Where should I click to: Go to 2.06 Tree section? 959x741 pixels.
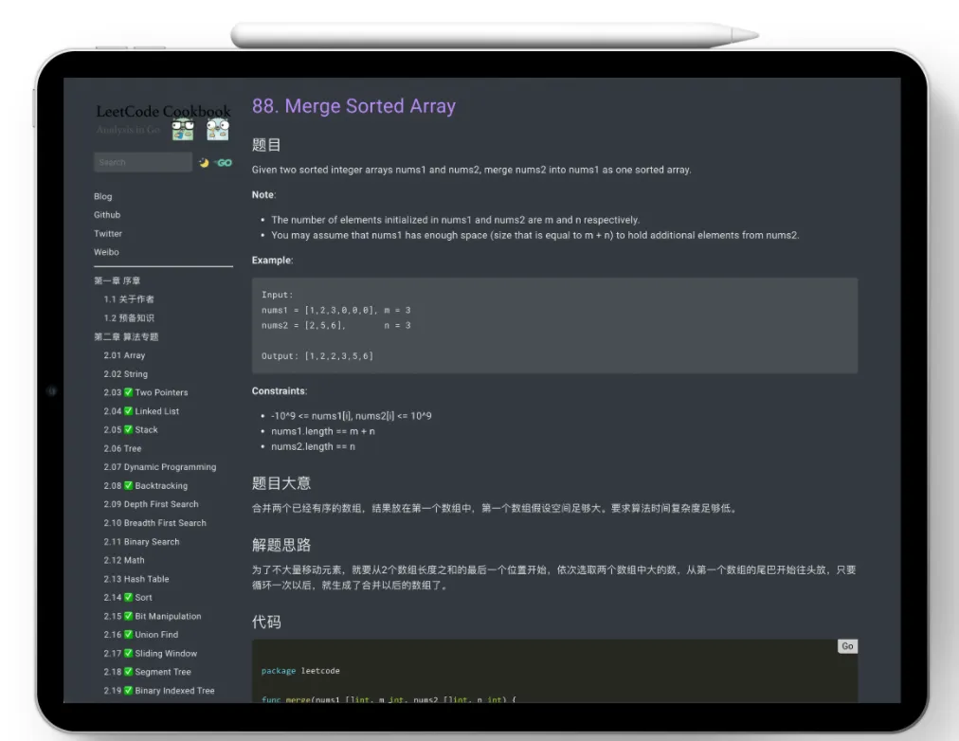122,448
